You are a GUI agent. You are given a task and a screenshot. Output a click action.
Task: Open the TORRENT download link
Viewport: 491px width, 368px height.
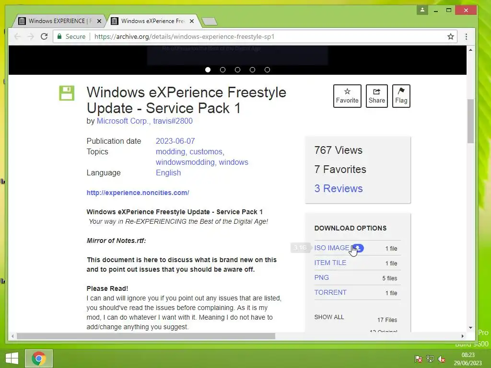(x=330, y=292)
